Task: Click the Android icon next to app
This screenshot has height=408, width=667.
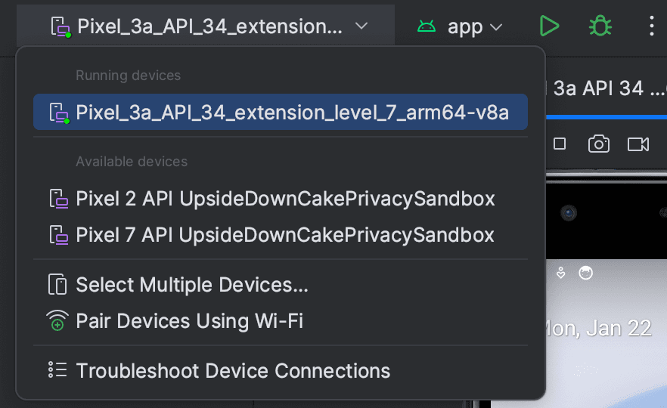Action: (x=427, y=26)
